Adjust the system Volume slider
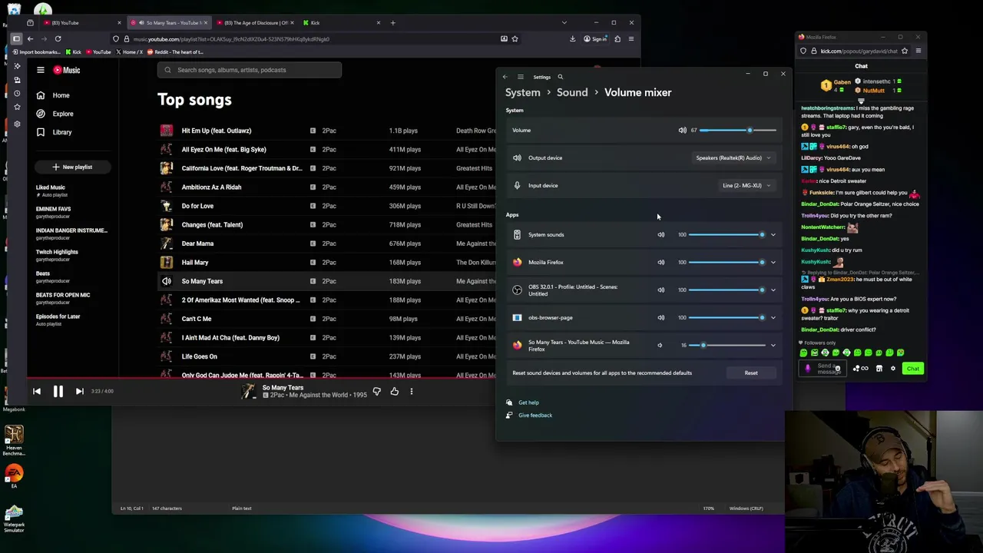The width and height of the screenshot is (983, 553). click(737, 131)
